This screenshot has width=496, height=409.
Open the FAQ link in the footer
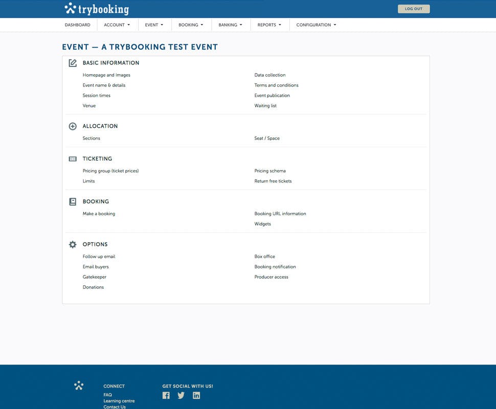pyautogui.click(x=107, y=395)
